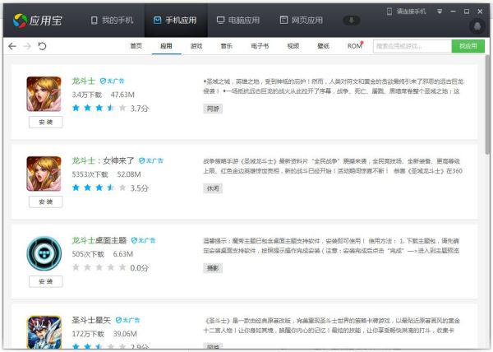The image size is (493, 352).
Task: Select the 音乐 navigation item
Action: click(x=227, y=46)
